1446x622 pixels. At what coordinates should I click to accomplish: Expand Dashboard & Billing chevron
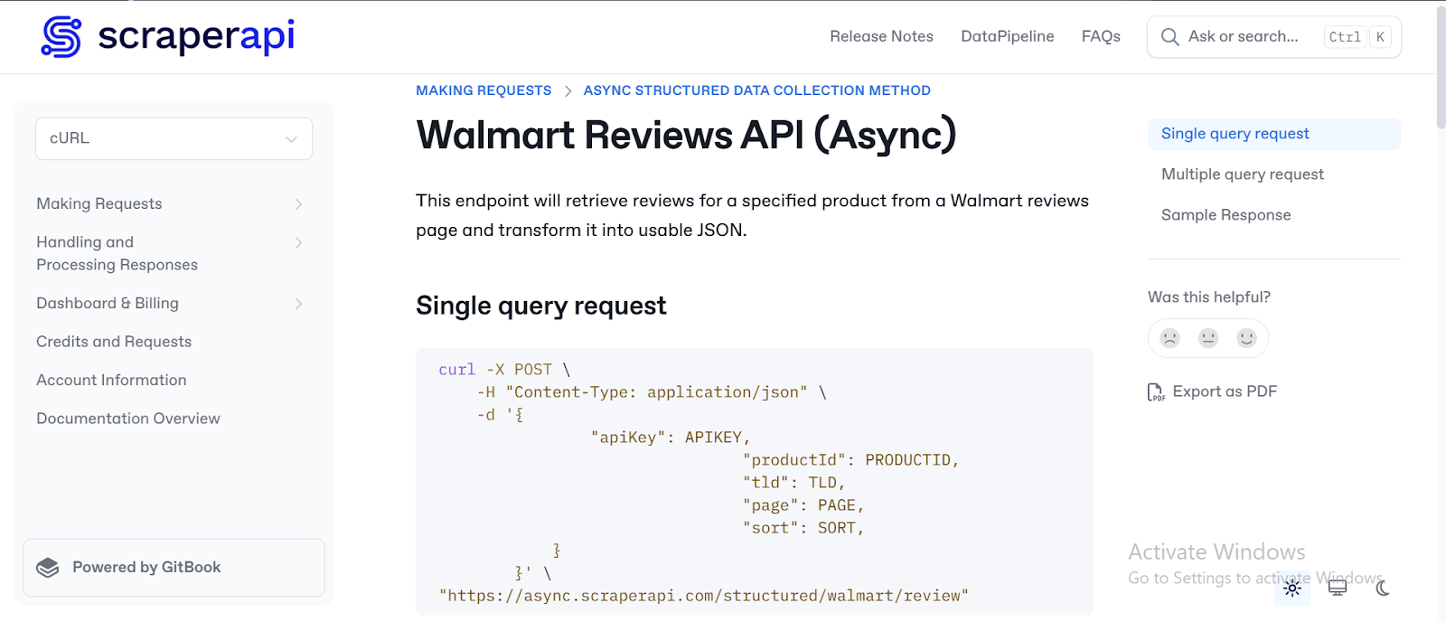pyautogui.click(x=298, y=304)
